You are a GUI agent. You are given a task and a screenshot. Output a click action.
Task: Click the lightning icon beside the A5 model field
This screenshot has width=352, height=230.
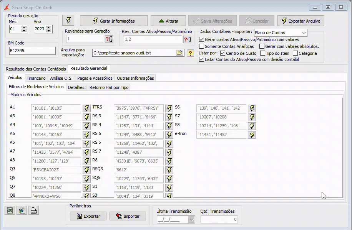pos(86,135)
